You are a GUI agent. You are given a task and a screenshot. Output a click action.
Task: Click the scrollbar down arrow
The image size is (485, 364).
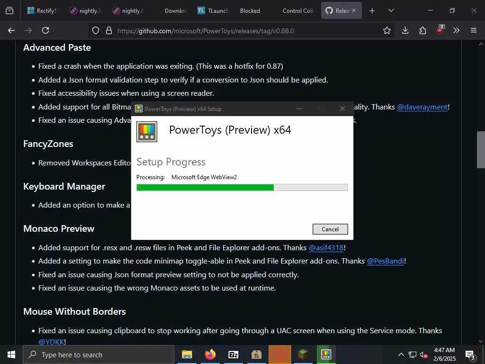481,341
